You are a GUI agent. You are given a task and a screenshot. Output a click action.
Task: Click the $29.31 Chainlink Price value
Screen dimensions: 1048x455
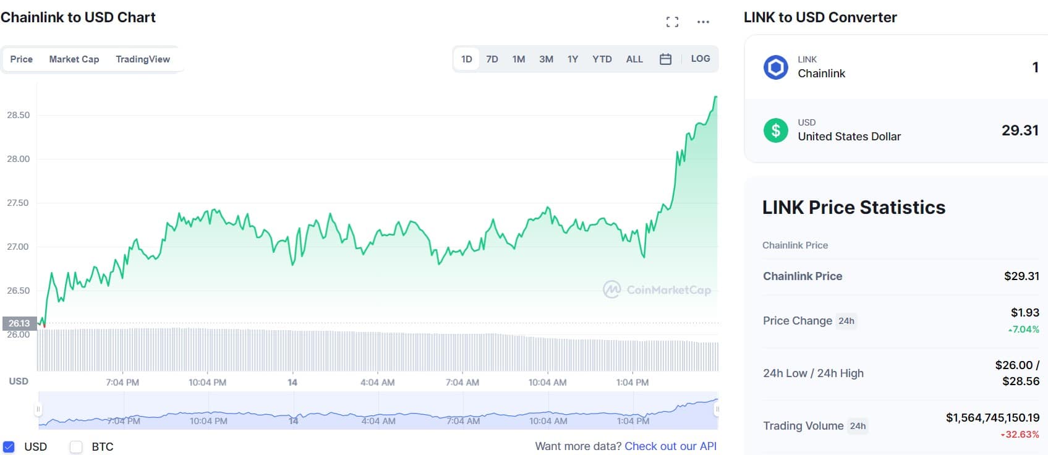coord(1021,276)
